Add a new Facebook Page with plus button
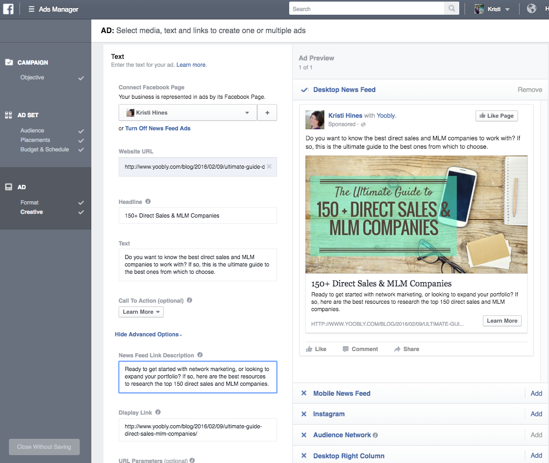Viewport: 549px width, 463px height. click(x=267, y=112)
